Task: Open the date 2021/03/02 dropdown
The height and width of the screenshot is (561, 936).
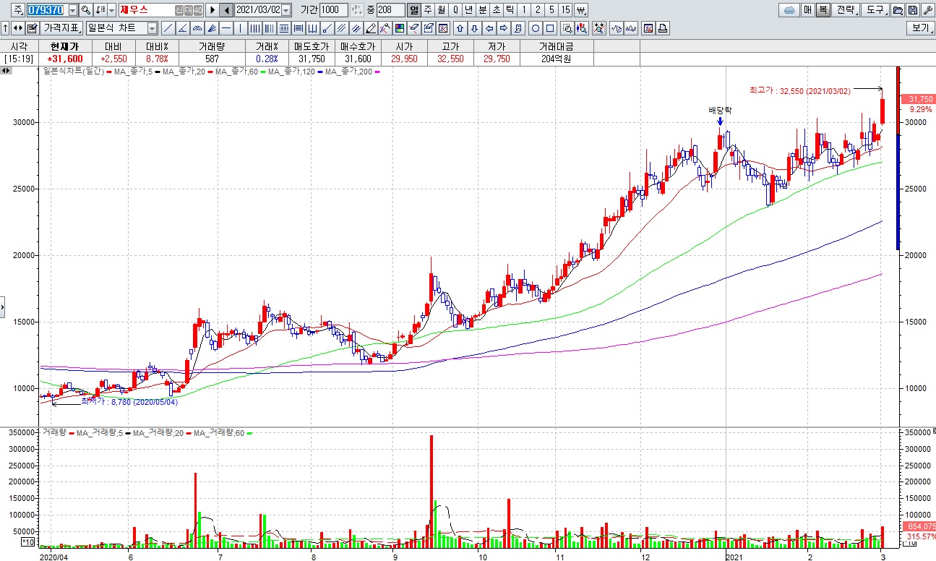Action: [285, 10]
